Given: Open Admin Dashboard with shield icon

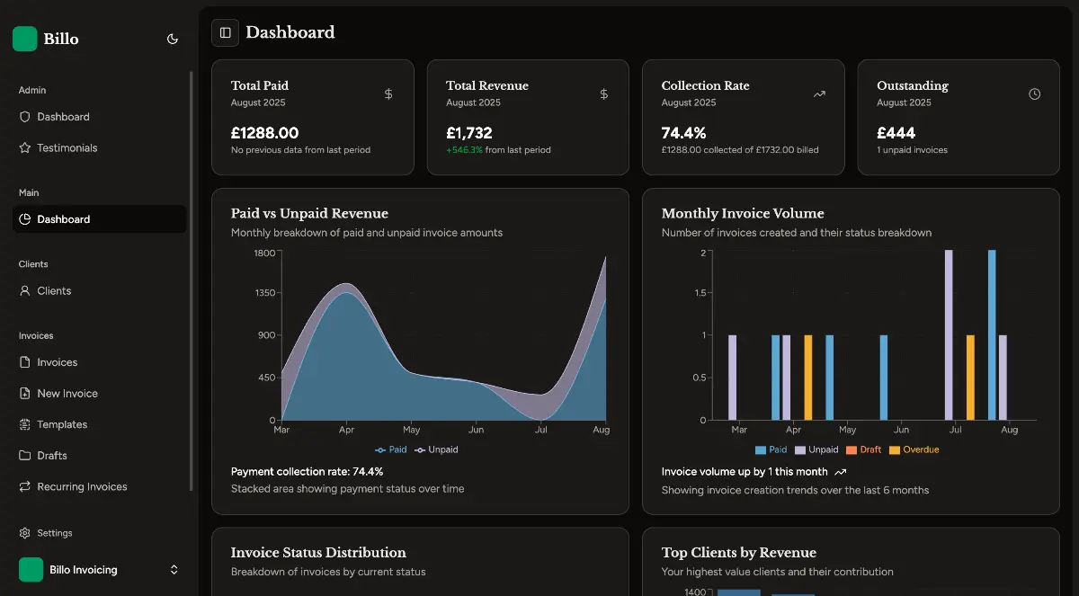Looking at the screenshot, I should click(x=25, y=117).
